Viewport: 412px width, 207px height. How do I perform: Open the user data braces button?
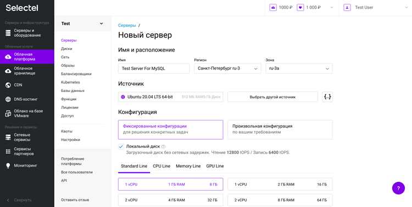327,97
